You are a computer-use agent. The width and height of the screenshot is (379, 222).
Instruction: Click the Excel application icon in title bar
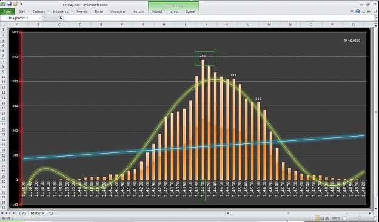tap(2, 4)
